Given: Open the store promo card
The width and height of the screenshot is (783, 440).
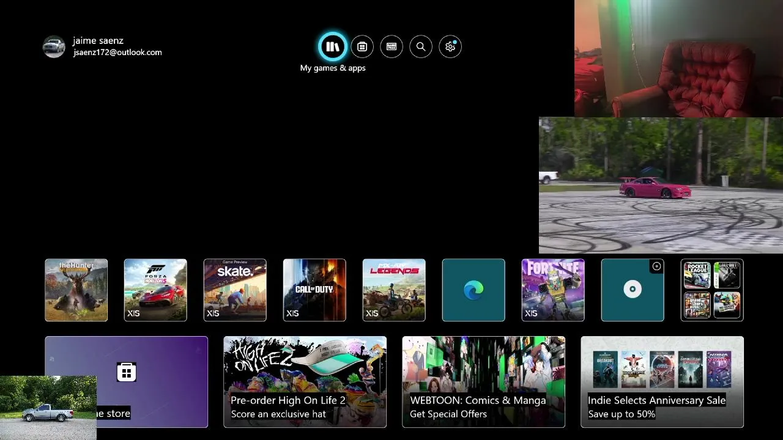Looking at the screenshot, I should pos(126,382).
